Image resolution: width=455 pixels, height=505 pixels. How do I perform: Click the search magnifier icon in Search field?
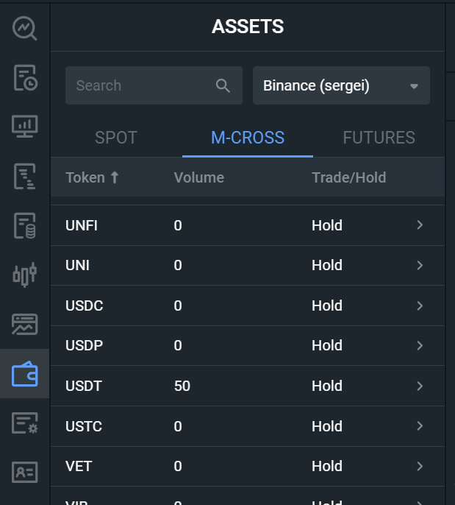(223, 85)
